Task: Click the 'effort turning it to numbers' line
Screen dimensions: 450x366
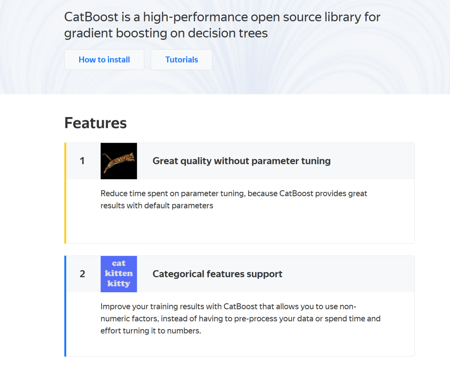Action: click(x=151, y=331)
